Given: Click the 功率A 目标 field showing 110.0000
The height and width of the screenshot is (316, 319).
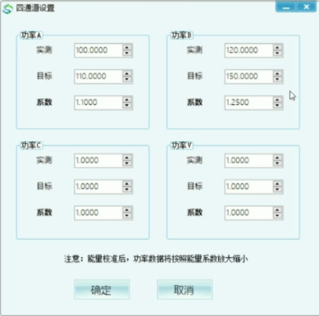Looking at the screenshot, I should click(x=98, y=76).
